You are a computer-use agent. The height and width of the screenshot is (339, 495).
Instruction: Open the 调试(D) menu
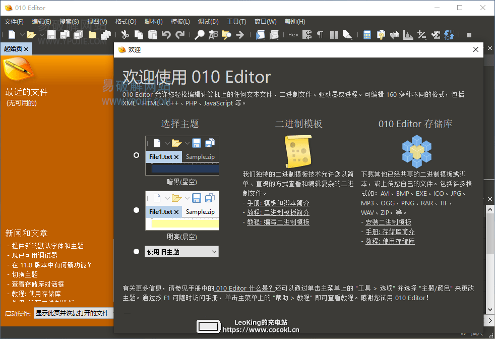208,22
